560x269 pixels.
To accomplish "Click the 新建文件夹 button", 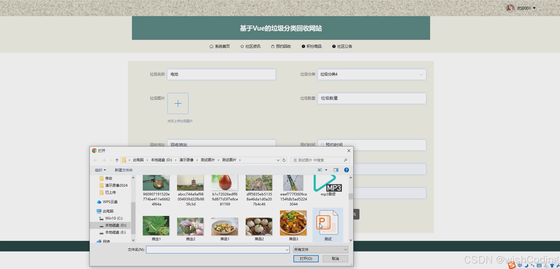I will [123, 170].
